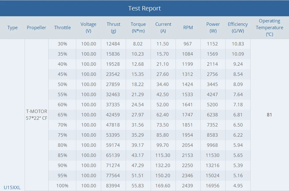Select the 16956 power value
Screen dimensions: 289x191
(213, 186)
